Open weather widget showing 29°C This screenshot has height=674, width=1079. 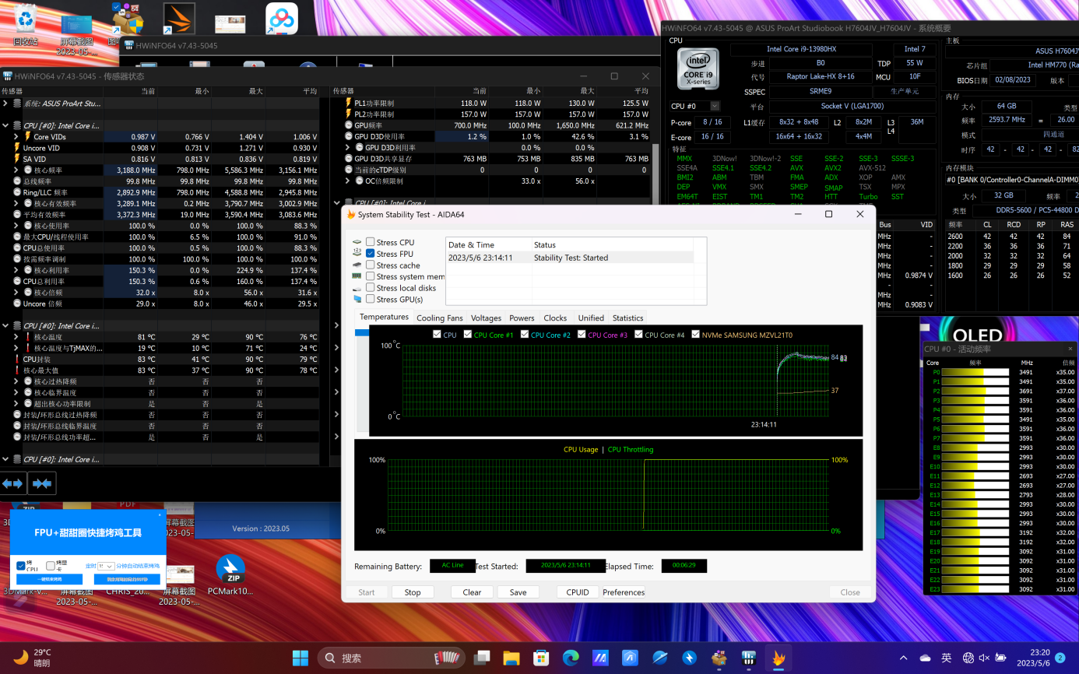click(x=33, y=658)
